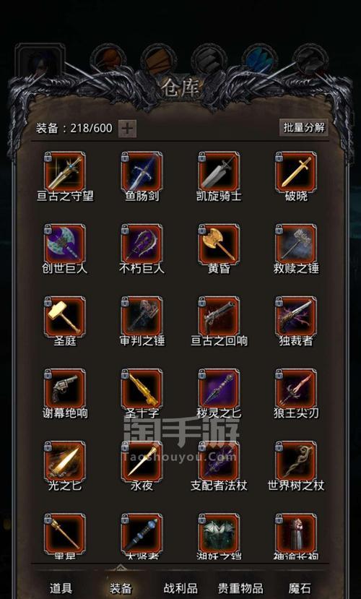Open the 魔石 tab
Viewport: 361px width, 599px height.
tap(300, 588)
